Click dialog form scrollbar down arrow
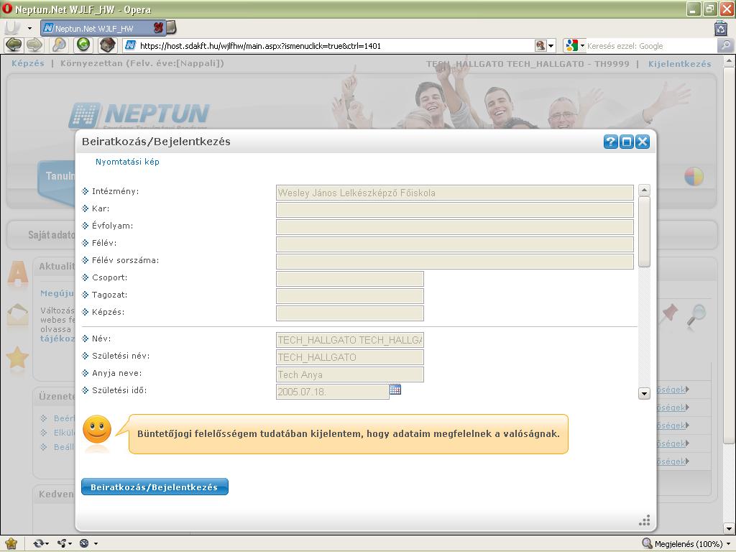The image size is (736, 552). [x=644, y=393]
